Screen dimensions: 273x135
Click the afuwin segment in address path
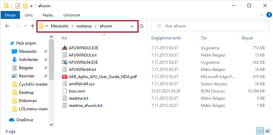coord(106,26)
